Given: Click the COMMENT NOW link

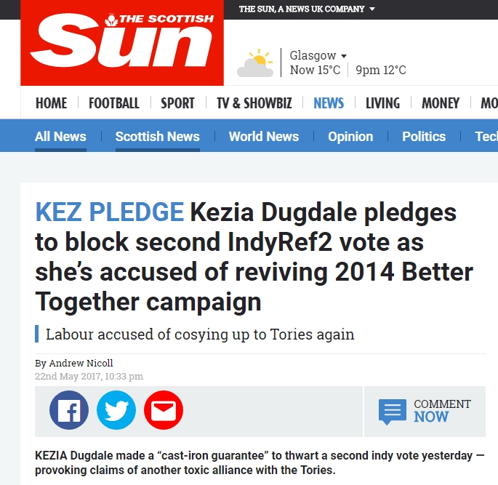Looking at the screenshot, I should pos(442,411).
